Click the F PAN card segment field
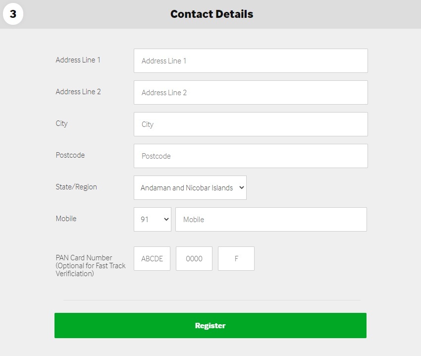 (236, 258)
